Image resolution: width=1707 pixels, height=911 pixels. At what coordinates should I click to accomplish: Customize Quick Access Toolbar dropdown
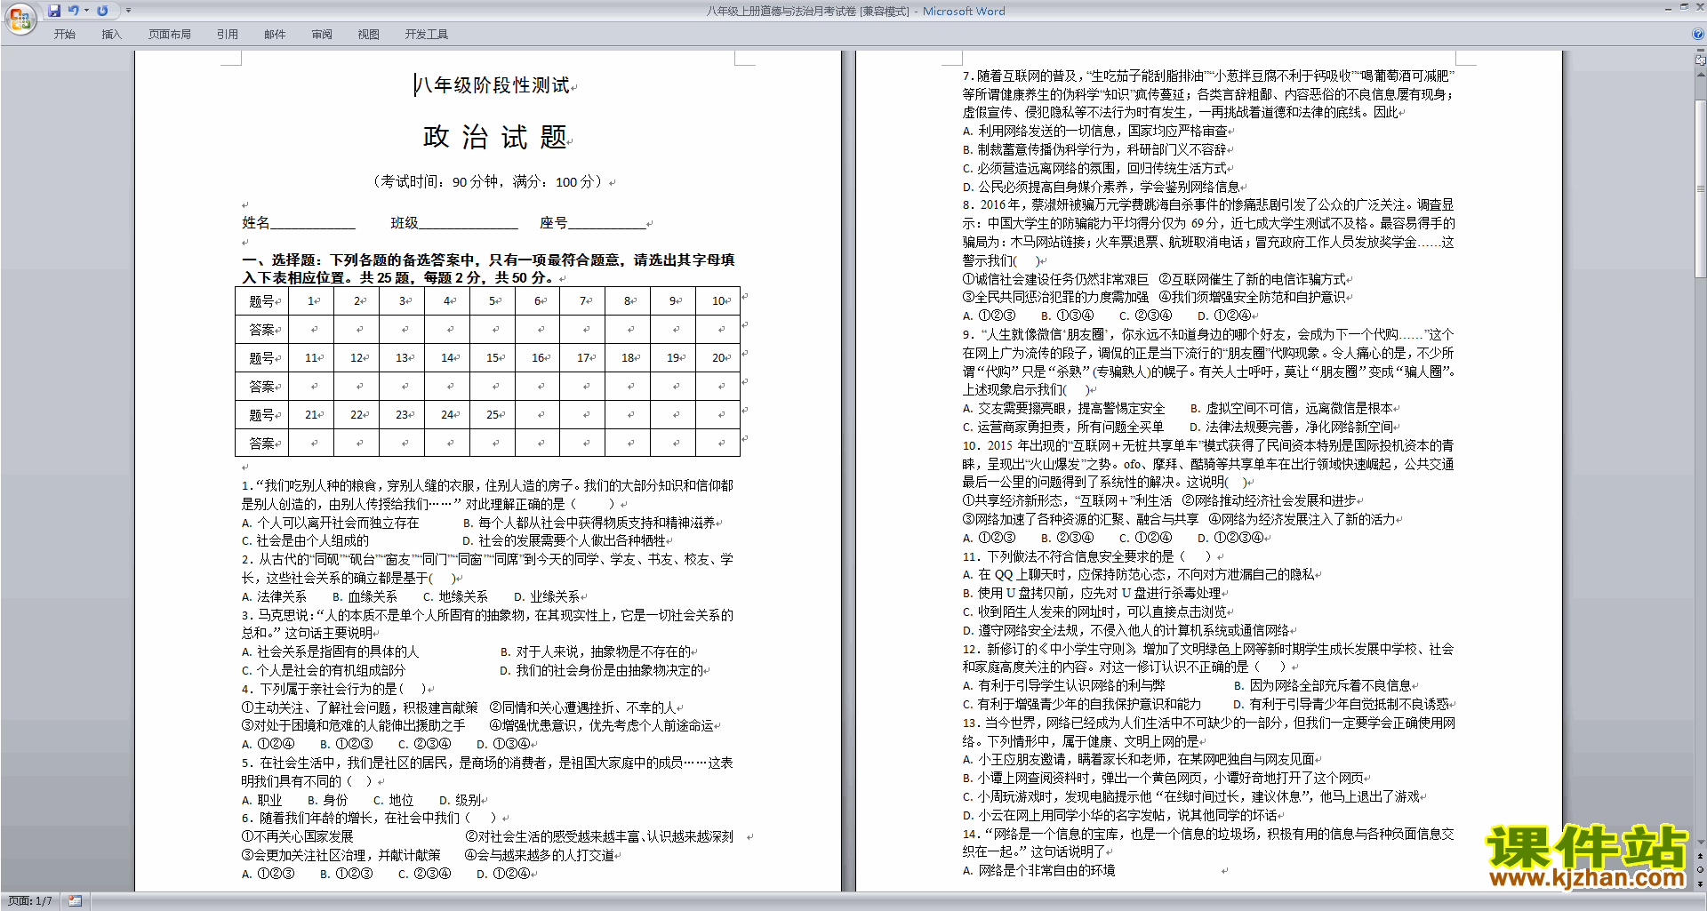point(128,11)
